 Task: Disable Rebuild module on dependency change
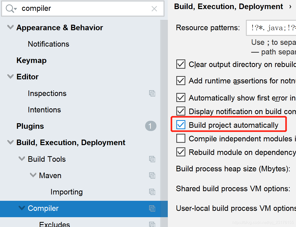pos(181,152)
